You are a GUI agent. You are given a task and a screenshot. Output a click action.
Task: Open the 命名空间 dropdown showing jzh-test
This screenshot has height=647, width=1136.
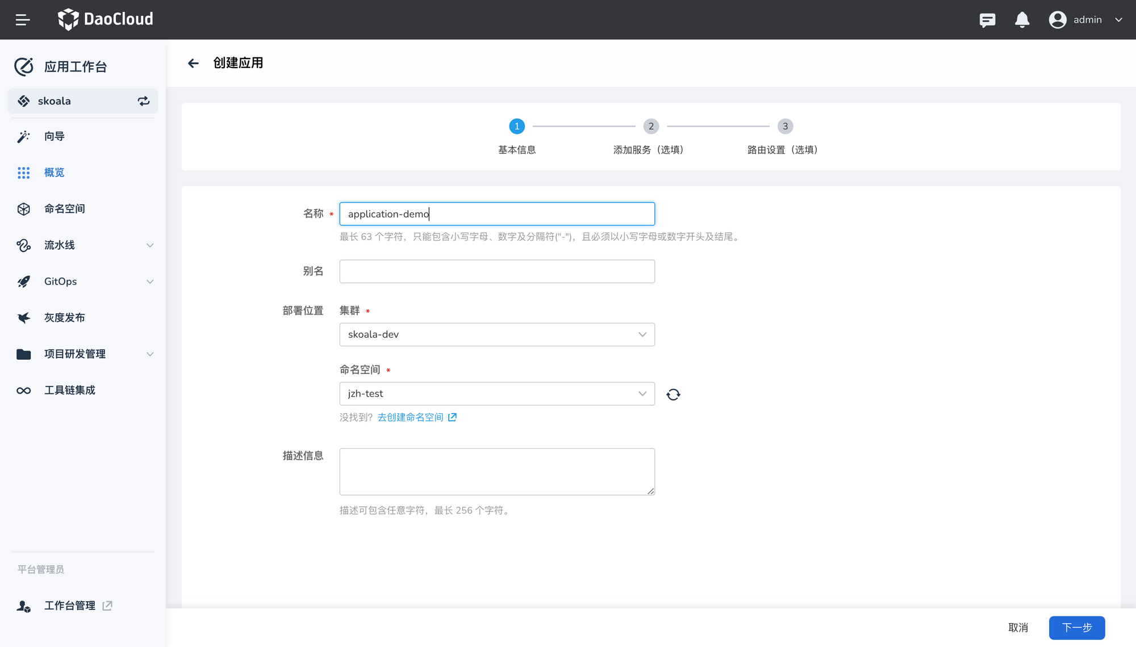coord(497,393)
